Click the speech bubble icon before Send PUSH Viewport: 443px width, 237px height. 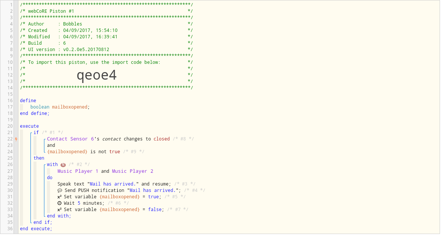[x=60, y=191]
